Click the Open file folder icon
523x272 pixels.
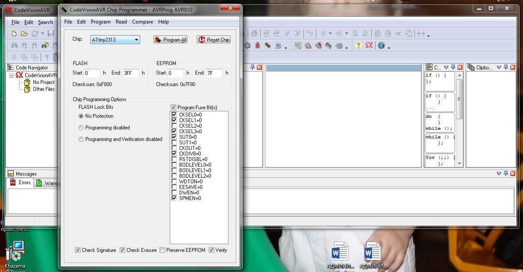[24, 33]
